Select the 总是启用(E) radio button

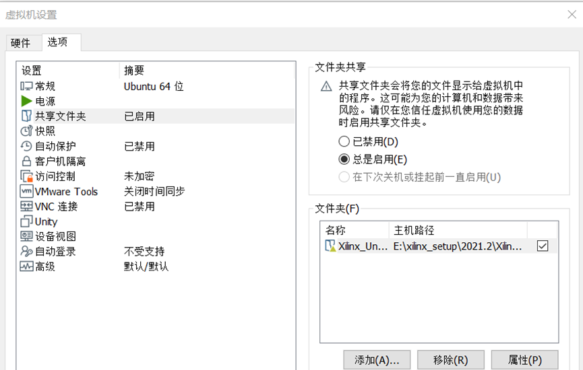[344, 159]
